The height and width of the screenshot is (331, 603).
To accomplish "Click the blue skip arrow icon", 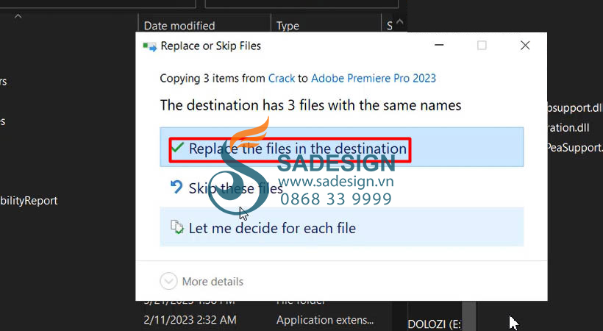I will point(176,188).
